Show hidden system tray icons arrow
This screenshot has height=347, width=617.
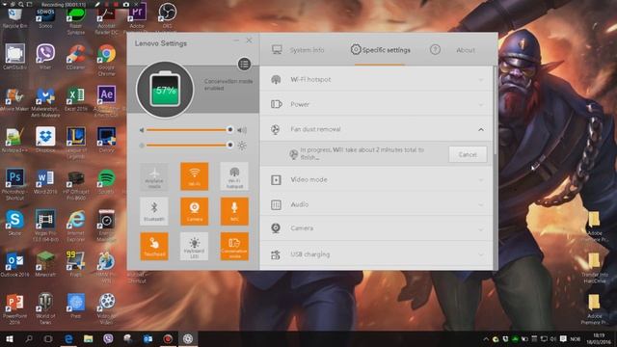(x=486, y=339)
